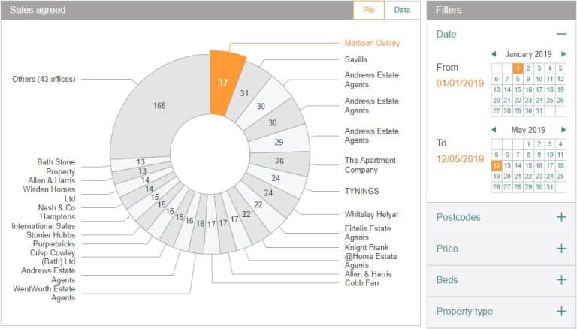
Task: Click the Bath Stone Property label
Action: pyautogui.click(x=56, y=167)
